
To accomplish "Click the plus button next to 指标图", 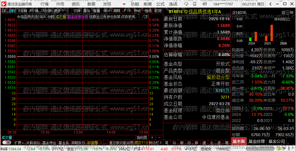I will pyautogui.click(x=152, y=138).
